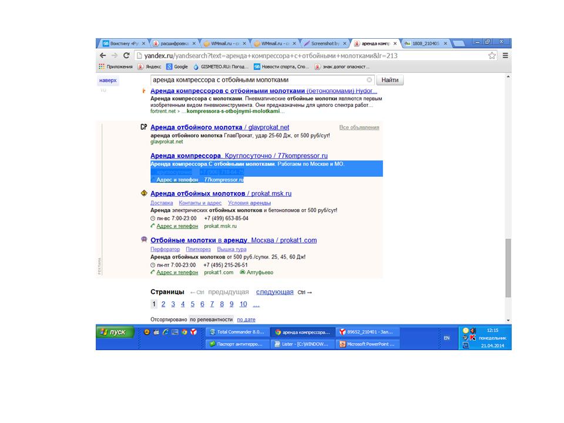Click the EN language indicator
Screen dimensions: 564x423
click(x=446, y=338)
